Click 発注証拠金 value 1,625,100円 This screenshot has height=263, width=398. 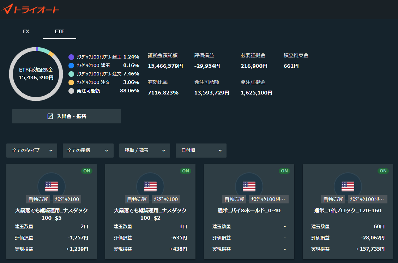[x=257, y=93]
